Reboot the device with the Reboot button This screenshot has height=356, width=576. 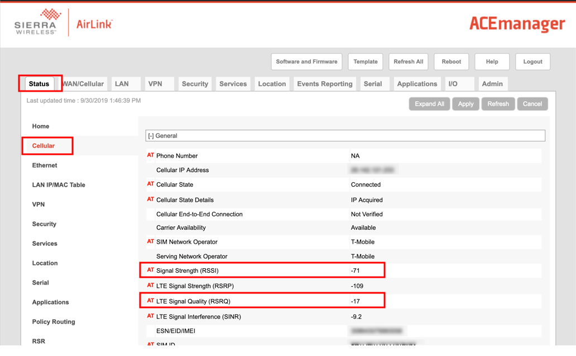tap(452, 62)
